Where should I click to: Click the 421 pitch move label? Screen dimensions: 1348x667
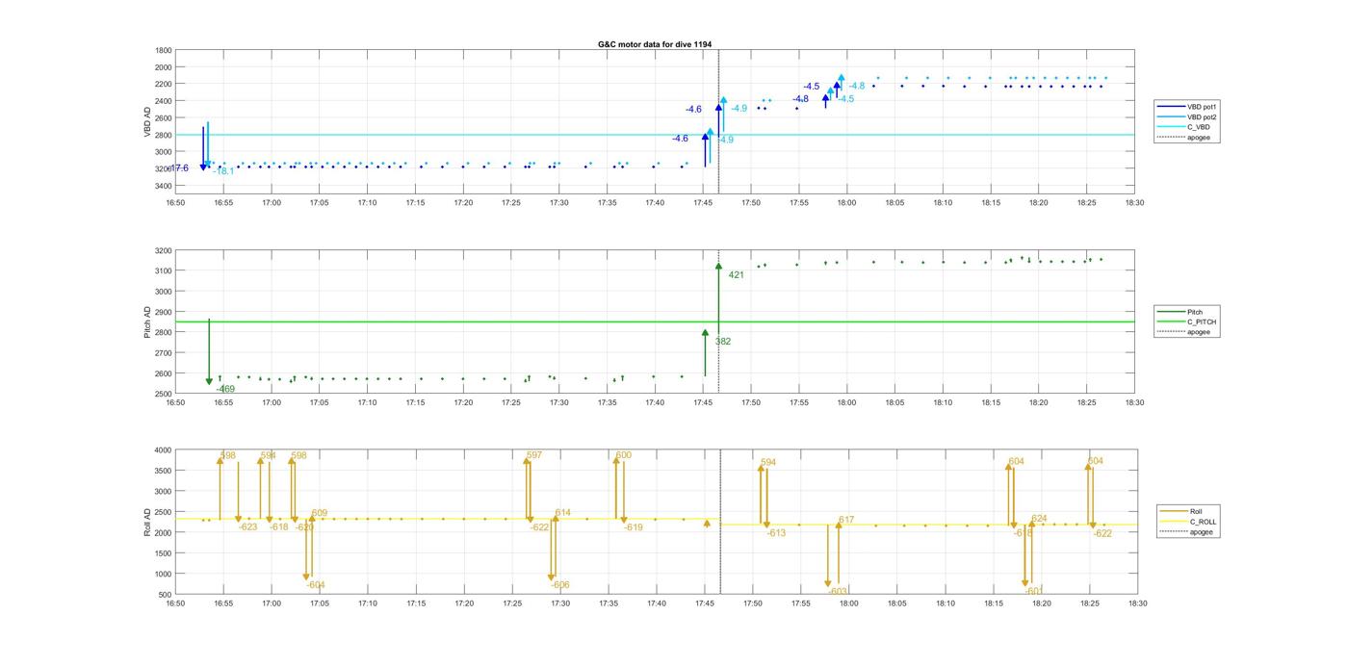click(x=737, y=275)
